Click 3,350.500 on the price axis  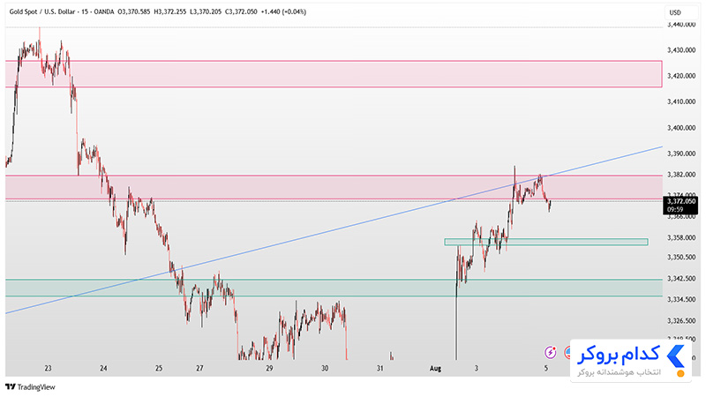681,257
